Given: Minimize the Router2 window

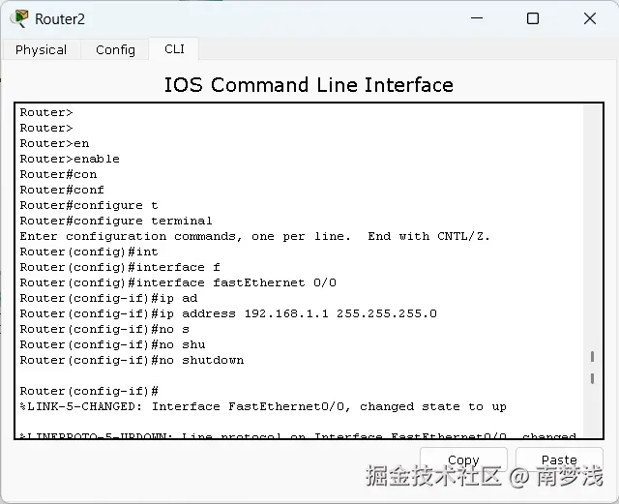Looking at the screenshot, I should tap(477, 18).
